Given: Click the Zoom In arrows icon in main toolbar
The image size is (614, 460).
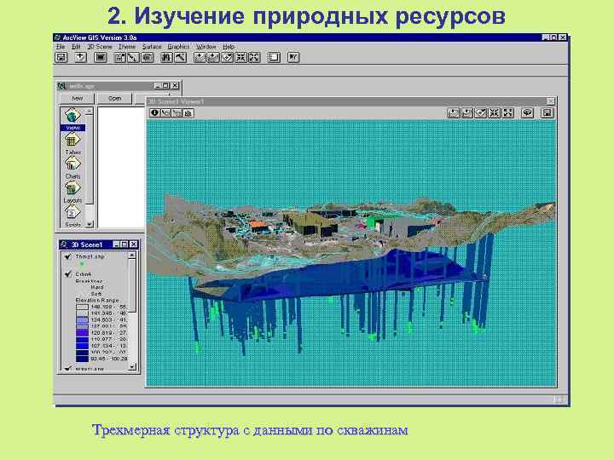Looking at the screenshot, I should 240,58.
